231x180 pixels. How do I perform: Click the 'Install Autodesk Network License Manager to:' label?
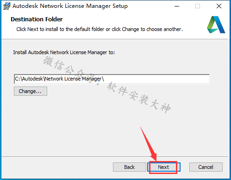click(x=64, y=52)
